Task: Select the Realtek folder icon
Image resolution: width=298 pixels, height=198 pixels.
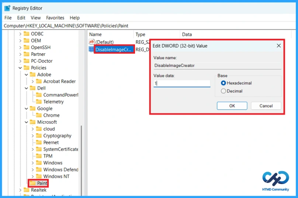Action: click(27, 190)
